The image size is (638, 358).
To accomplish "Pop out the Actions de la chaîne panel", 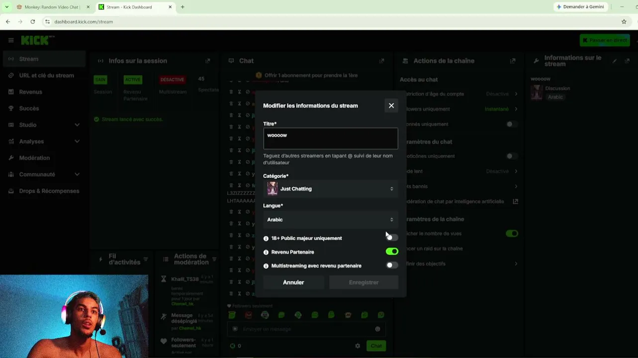I will (x=513, y=61).
